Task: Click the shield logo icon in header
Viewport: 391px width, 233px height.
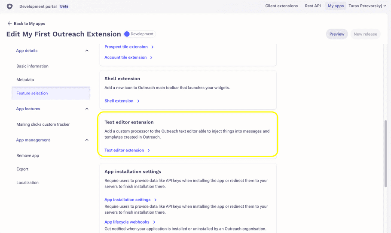Action: click(10, 6)
